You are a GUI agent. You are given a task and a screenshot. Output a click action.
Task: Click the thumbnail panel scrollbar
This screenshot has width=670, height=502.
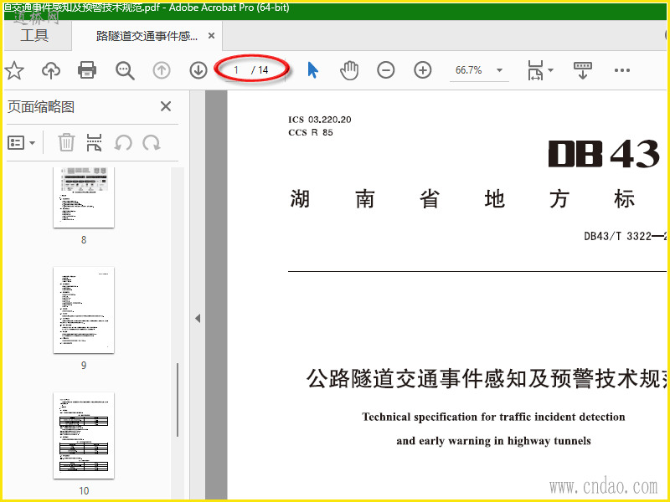point(178,400)
